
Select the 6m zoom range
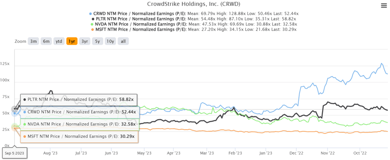[46, 41]
